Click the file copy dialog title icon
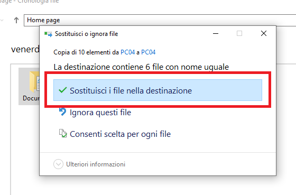The height and width of the screenshot is (195, 296). click(48, 34)
